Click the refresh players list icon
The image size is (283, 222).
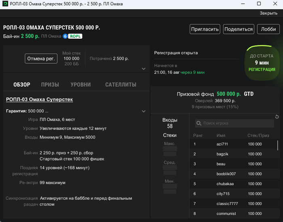tap(277, 117)
